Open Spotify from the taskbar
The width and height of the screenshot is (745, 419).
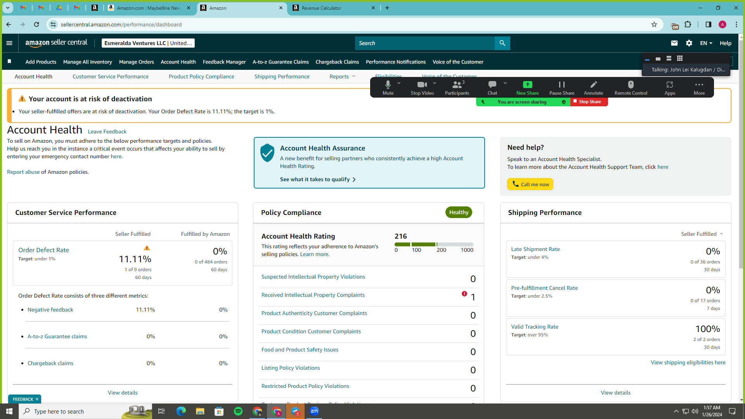(238, 411)
